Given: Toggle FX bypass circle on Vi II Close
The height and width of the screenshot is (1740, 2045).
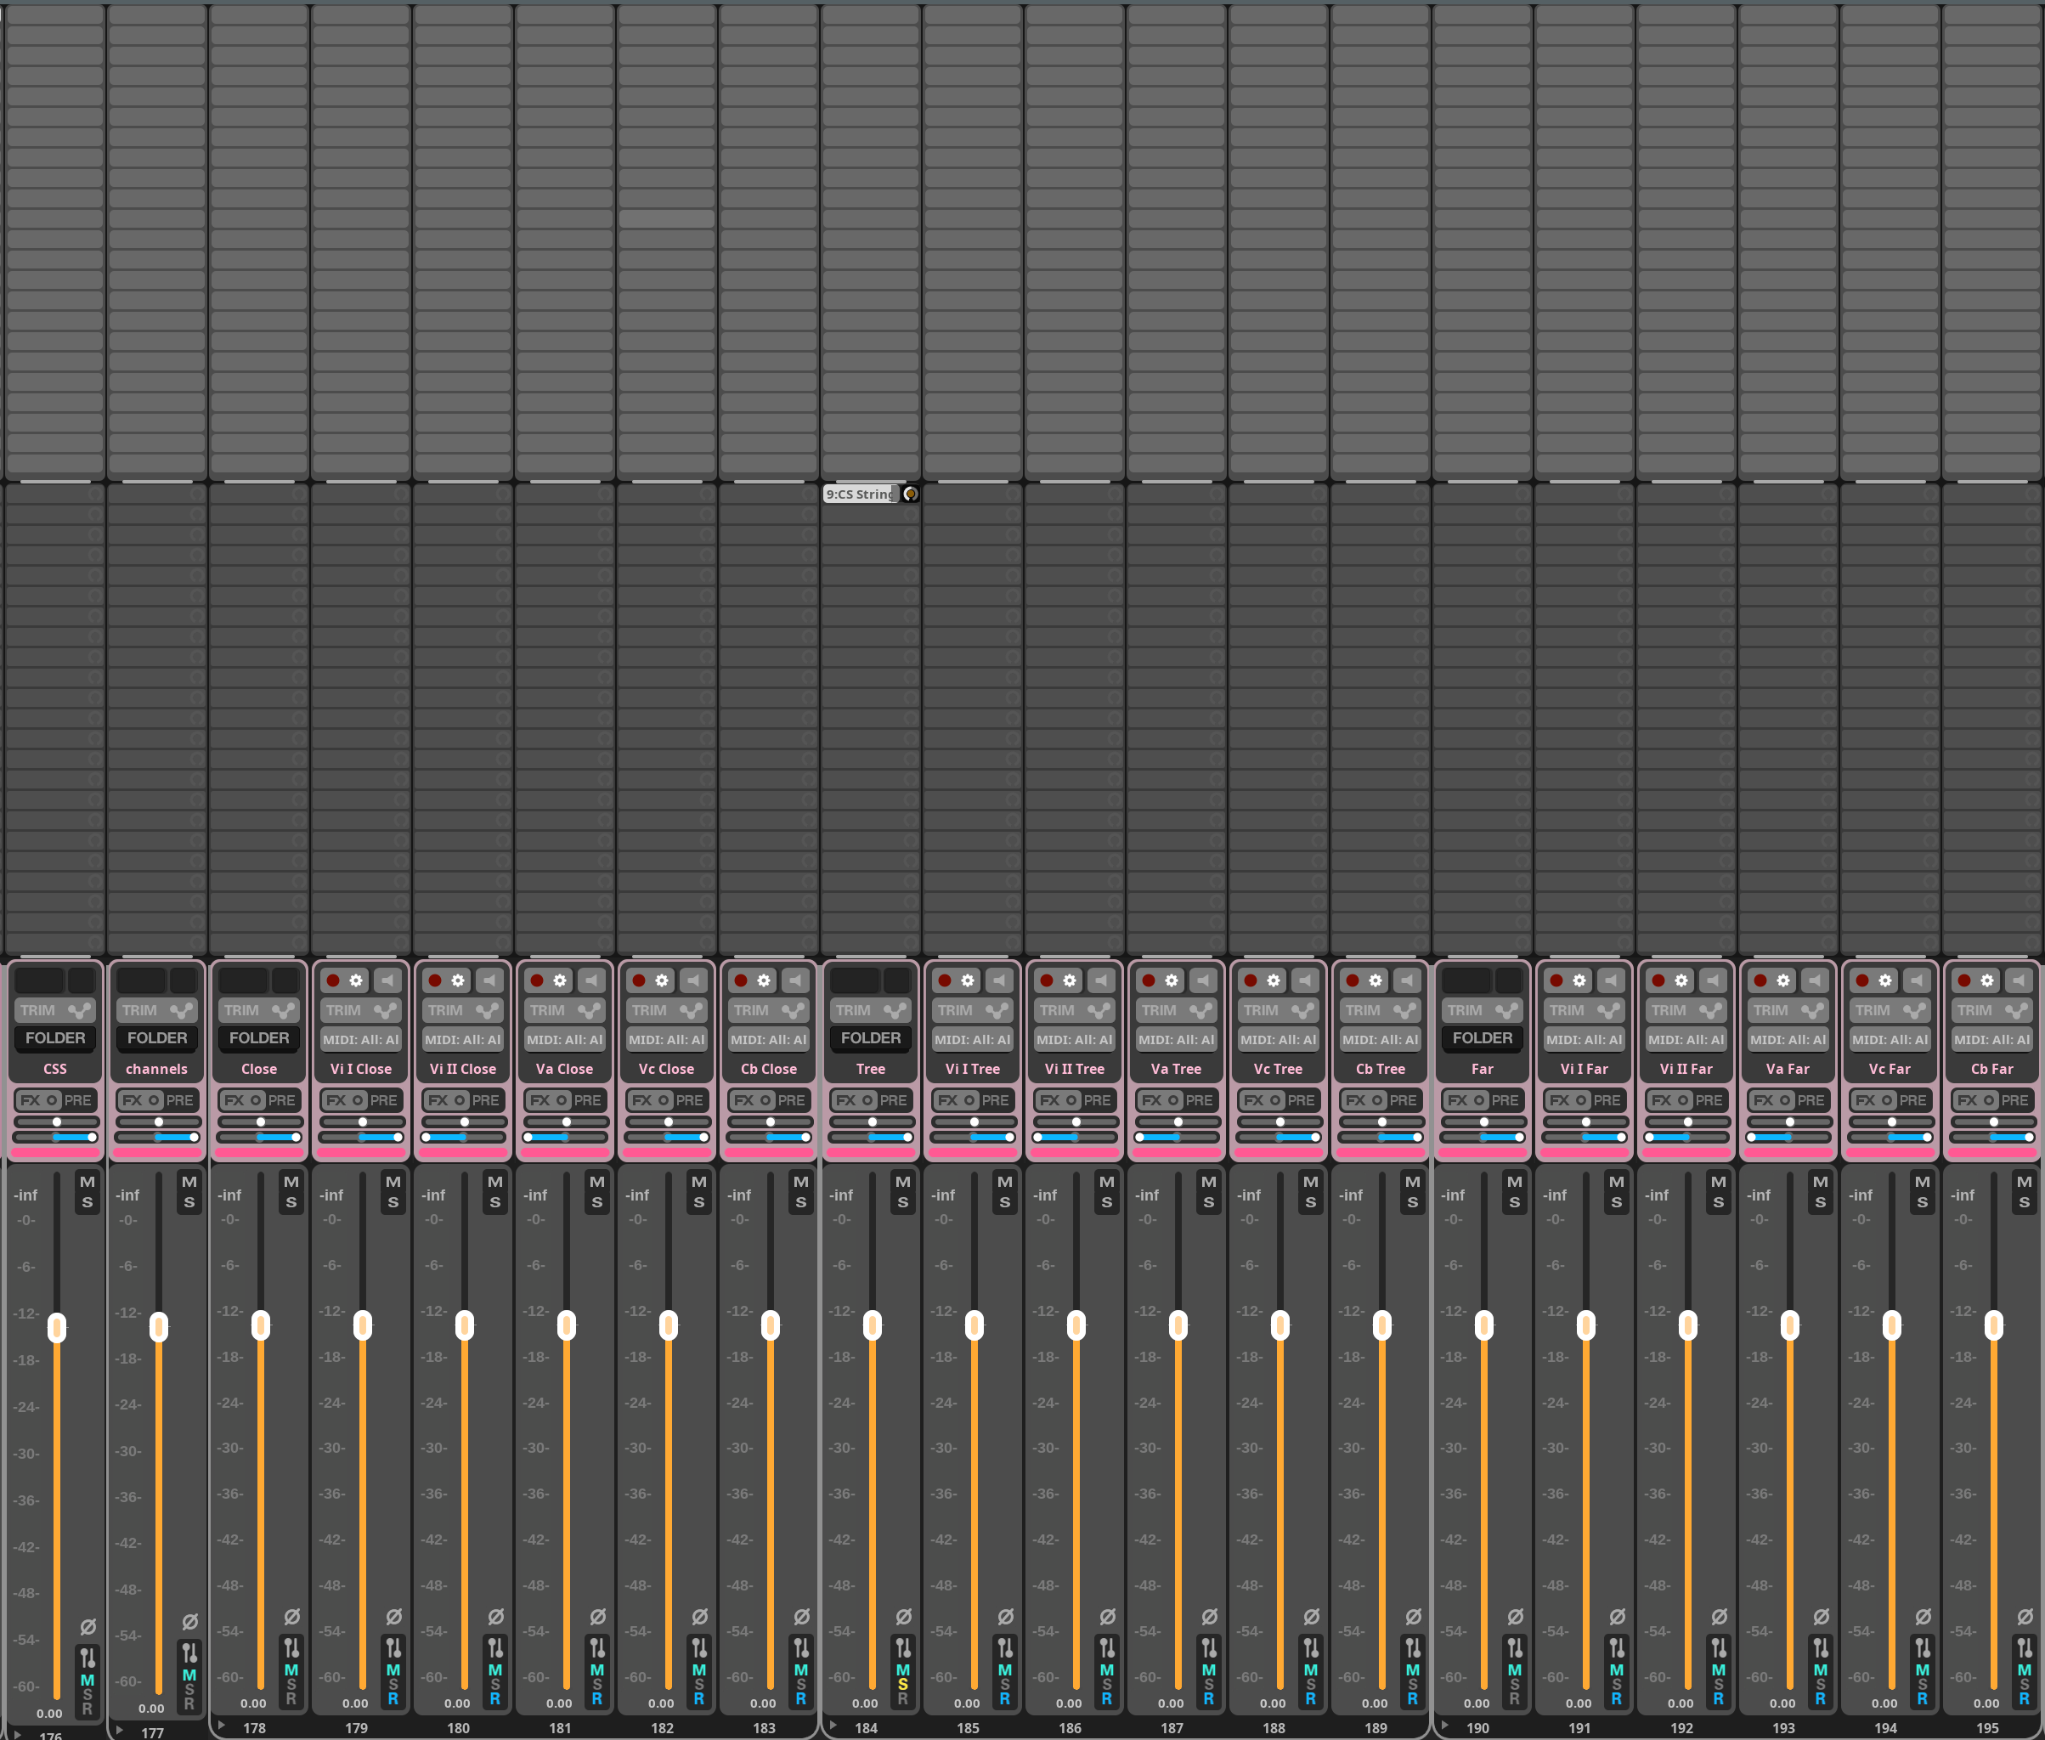Looking at the screenshot, I should (x=460, y=1100).
